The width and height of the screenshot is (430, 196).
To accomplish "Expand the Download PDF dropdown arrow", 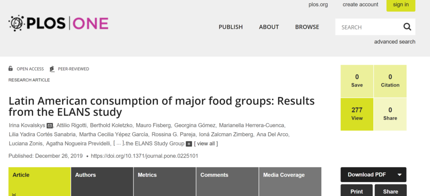I will [399, 175].
